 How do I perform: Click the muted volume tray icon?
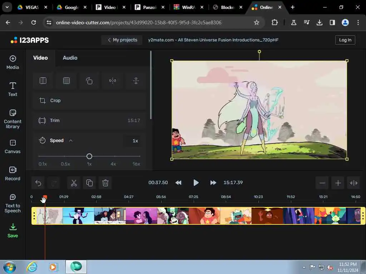(x=330, y=268)
